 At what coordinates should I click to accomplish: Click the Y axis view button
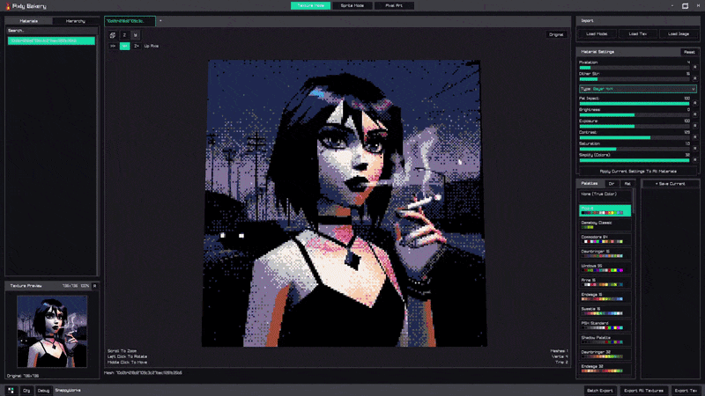[136, 35]
